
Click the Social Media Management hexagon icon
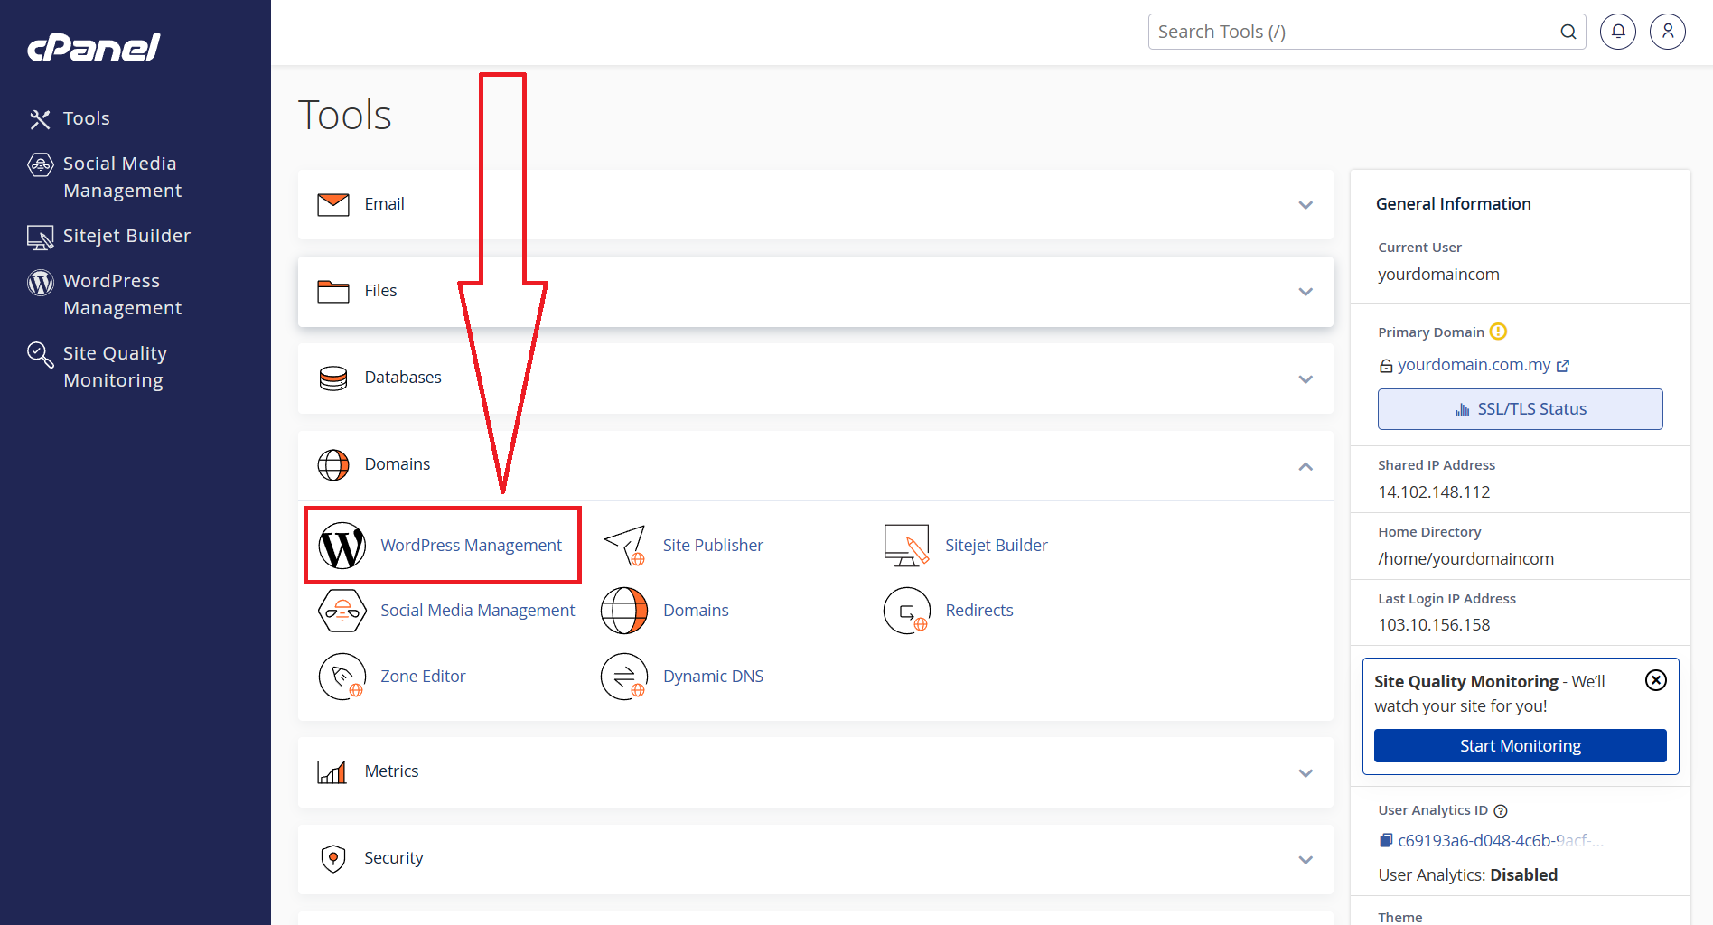coord(342,611)
